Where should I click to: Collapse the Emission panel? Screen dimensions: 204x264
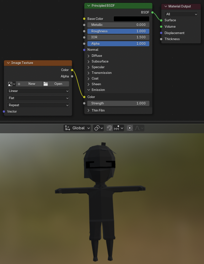(88, 90)
